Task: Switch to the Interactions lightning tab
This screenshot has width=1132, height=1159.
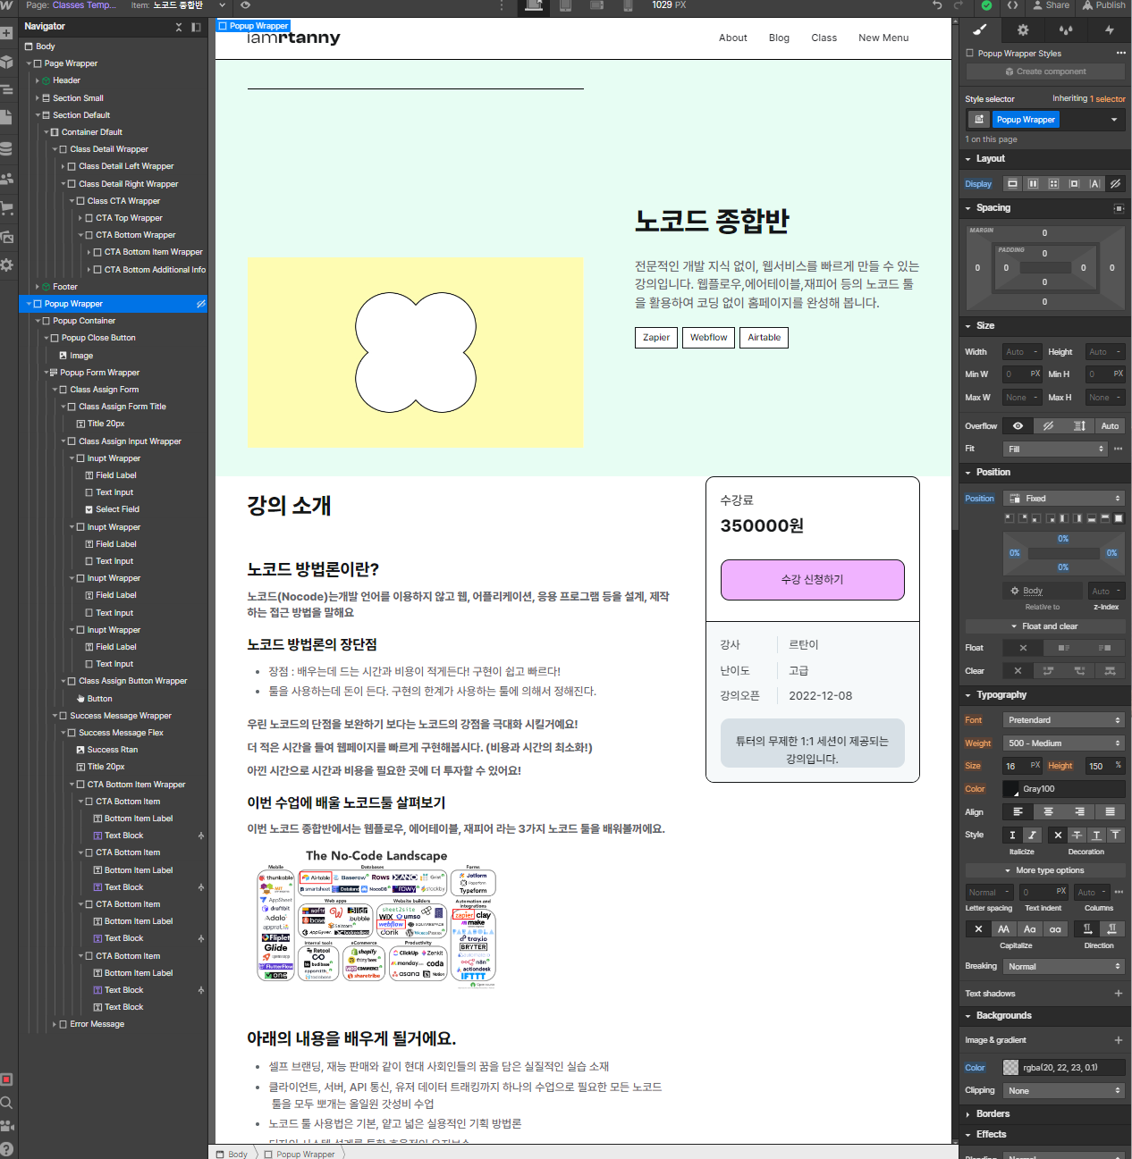Action: [1110, 29]
